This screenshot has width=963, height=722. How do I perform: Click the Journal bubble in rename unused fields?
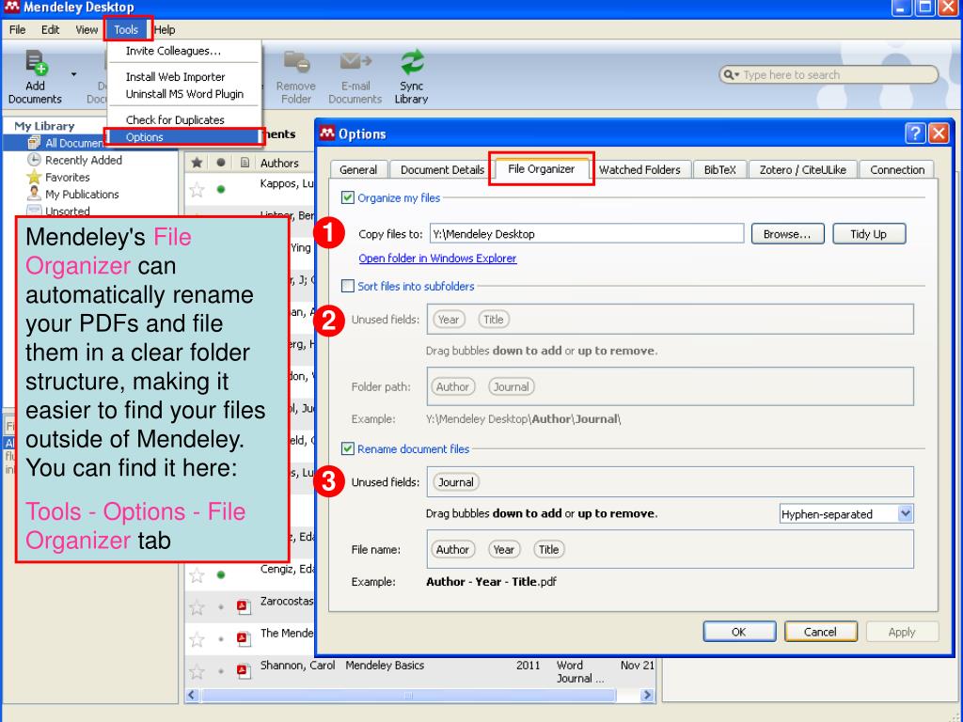pyautogui.click(x=456, y=482)
